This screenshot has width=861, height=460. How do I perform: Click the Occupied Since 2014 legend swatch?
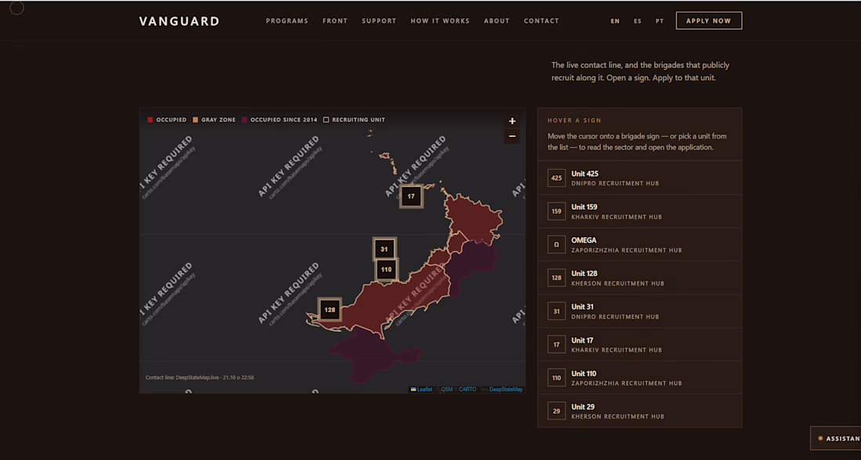click(x=244, y=120)
